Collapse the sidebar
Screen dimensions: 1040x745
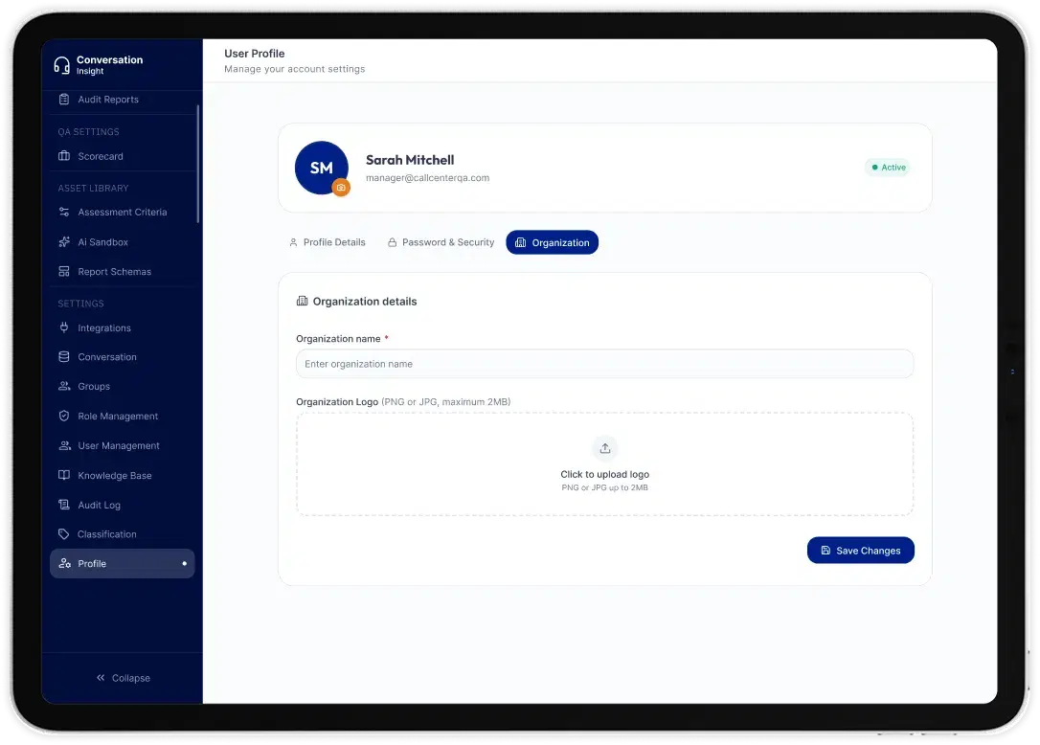[123, 678]
